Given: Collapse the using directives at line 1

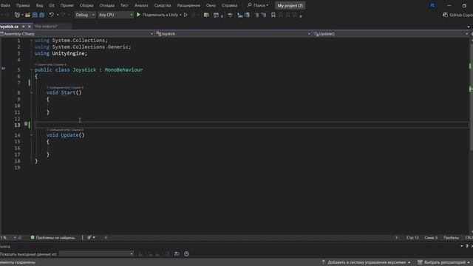Looking at the screenshot, I should [x=31, y=40].
